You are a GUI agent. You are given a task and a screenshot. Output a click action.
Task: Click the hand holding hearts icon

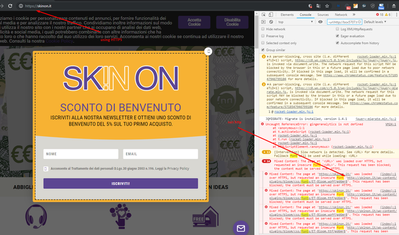[x=120, y=216]
